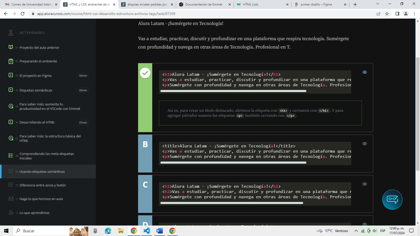Click the ESP language indicator

[x=383, y=231]
